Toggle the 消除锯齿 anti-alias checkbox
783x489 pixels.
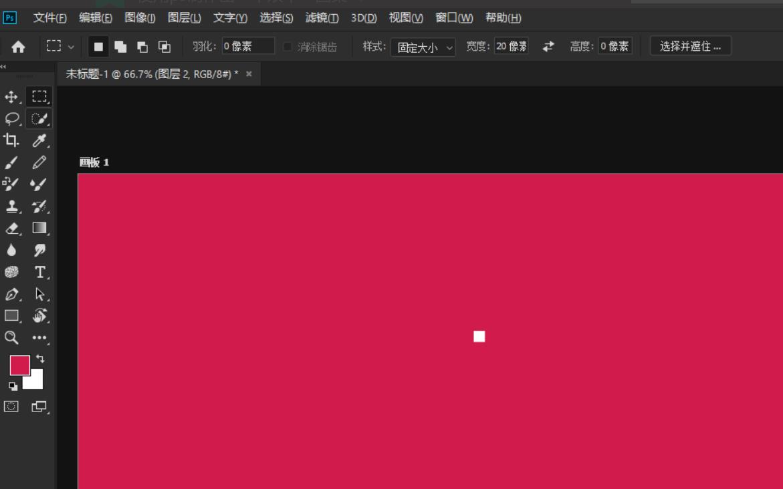(287, 46)
